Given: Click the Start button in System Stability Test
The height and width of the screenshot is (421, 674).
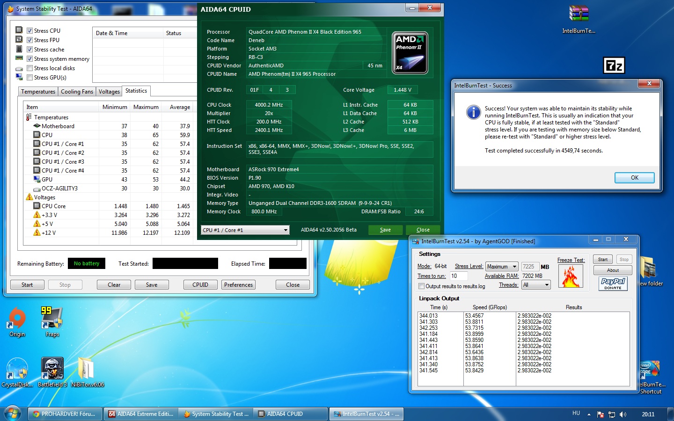Looking at the screenshot, I should coord(27,284).
